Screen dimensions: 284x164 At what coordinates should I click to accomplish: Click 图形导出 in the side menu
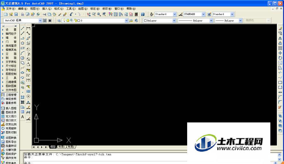tap(9, 142)
